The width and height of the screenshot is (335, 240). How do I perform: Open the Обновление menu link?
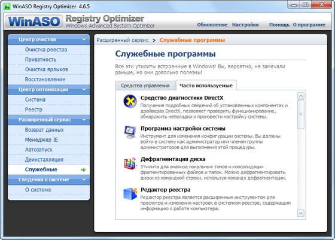tap(212, 25)
